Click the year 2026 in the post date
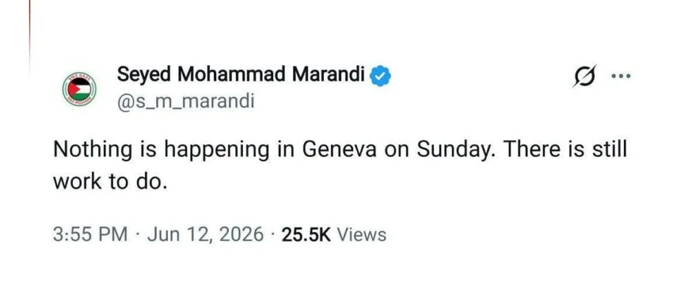 click(240, 234)
